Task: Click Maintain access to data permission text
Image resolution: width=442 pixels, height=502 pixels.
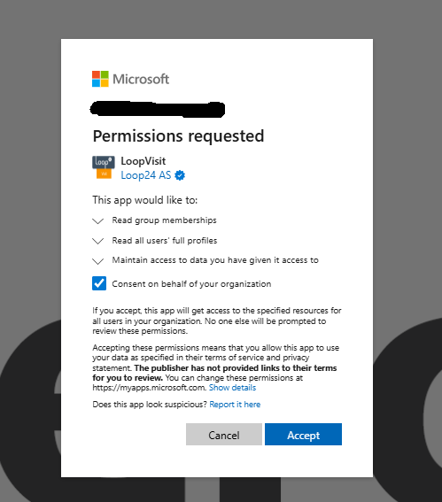Action: (215, 260)
